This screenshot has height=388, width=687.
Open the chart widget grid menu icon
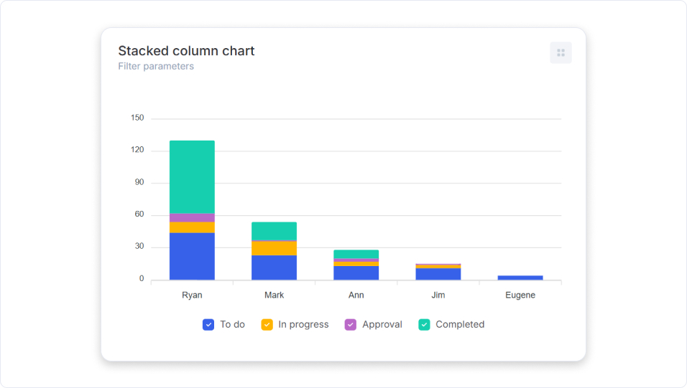click(x=561, y=52)
